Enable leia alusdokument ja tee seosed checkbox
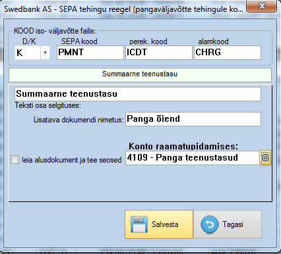 (x=15, y=160)
